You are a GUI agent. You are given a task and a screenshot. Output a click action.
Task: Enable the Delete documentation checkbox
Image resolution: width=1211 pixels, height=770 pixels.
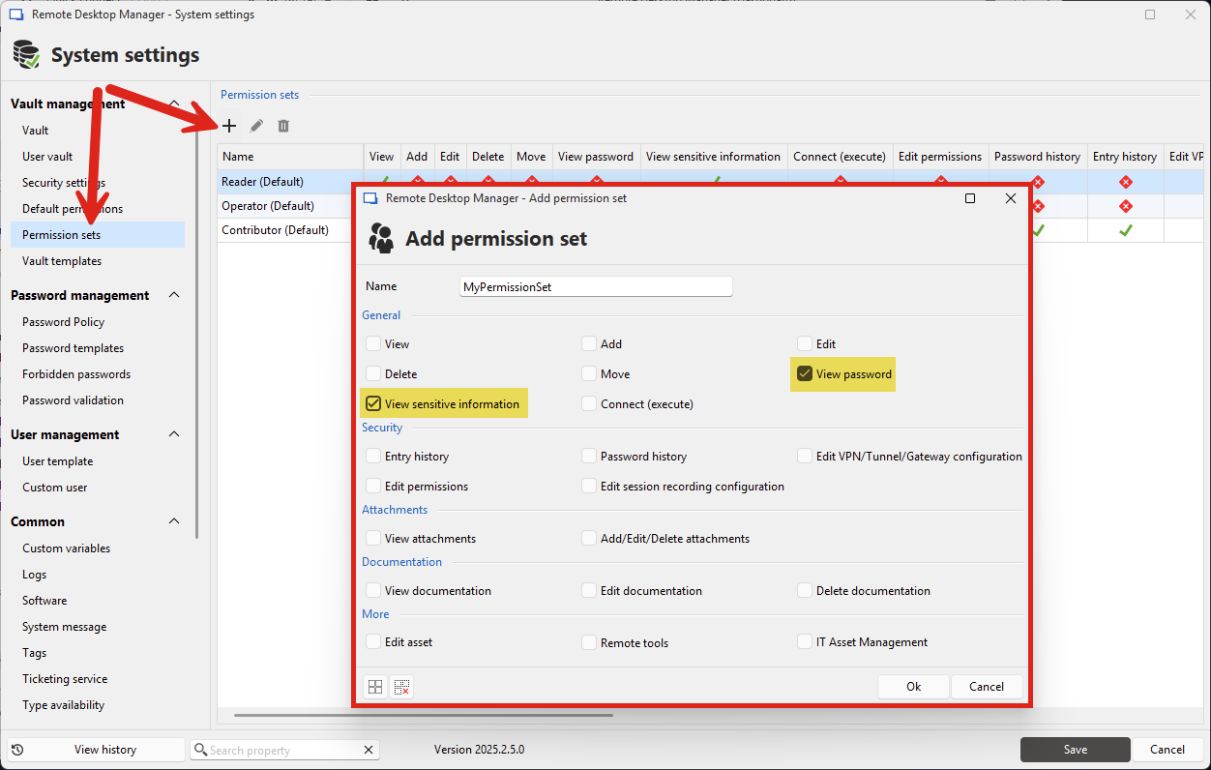[x=805, y=591]
